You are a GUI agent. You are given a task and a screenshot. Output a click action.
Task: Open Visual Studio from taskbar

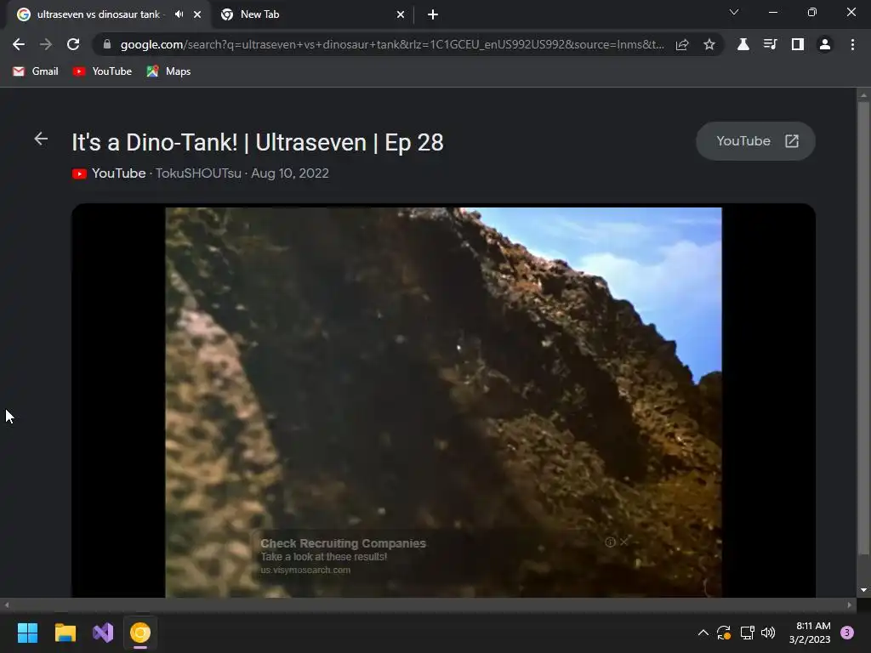[x=103, y=633]
